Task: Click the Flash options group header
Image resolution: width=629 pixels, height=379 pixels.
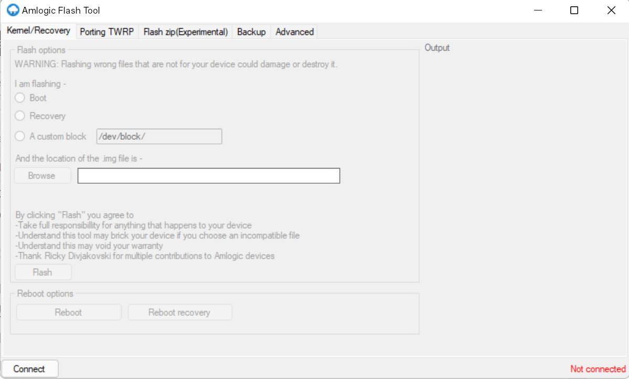Action: [x=40, y=50]
